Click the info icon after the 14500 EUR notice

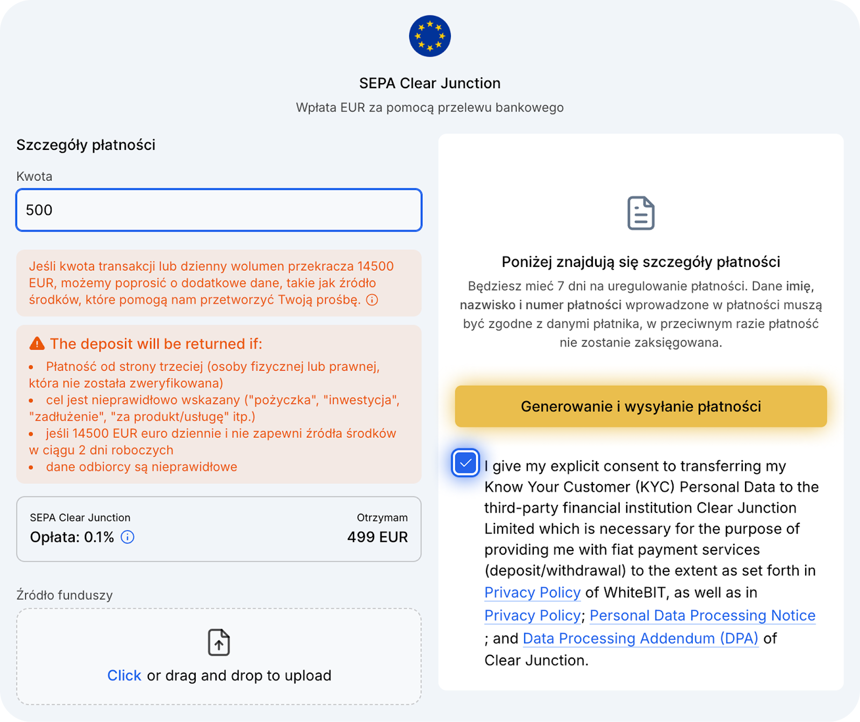[x=372, y=300]
